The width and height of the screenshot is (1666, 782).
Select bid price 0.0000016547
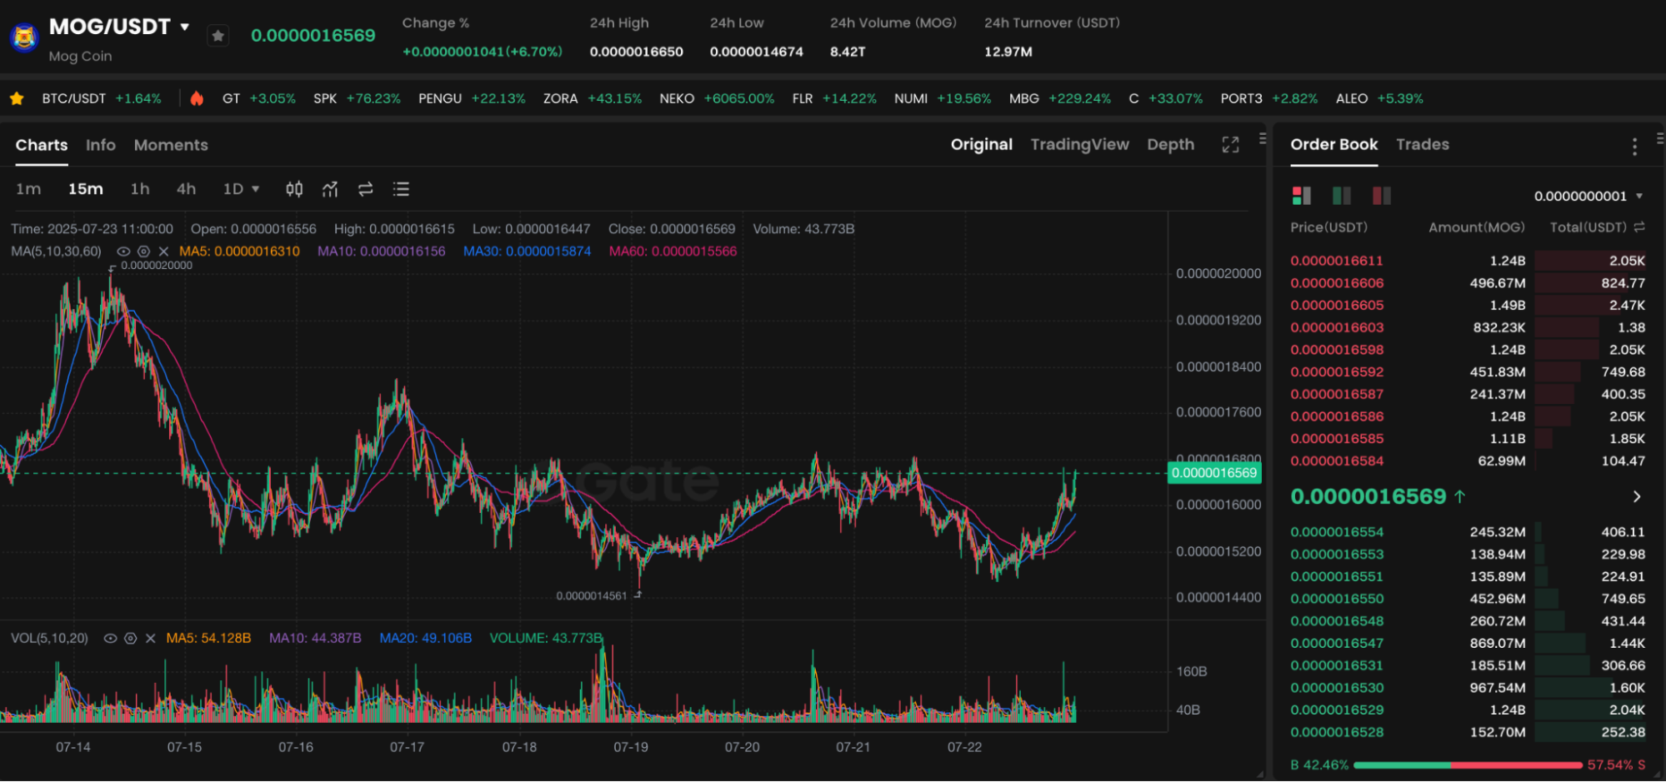point(1337,643)
